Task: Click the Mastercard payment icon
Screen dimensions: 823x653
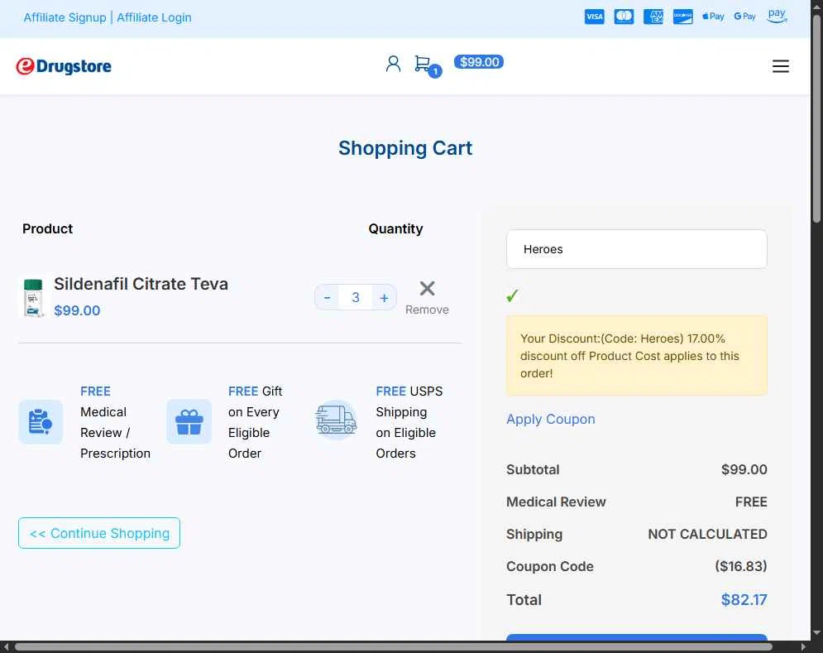Action: pyautogui.click(x=624, y=17)
